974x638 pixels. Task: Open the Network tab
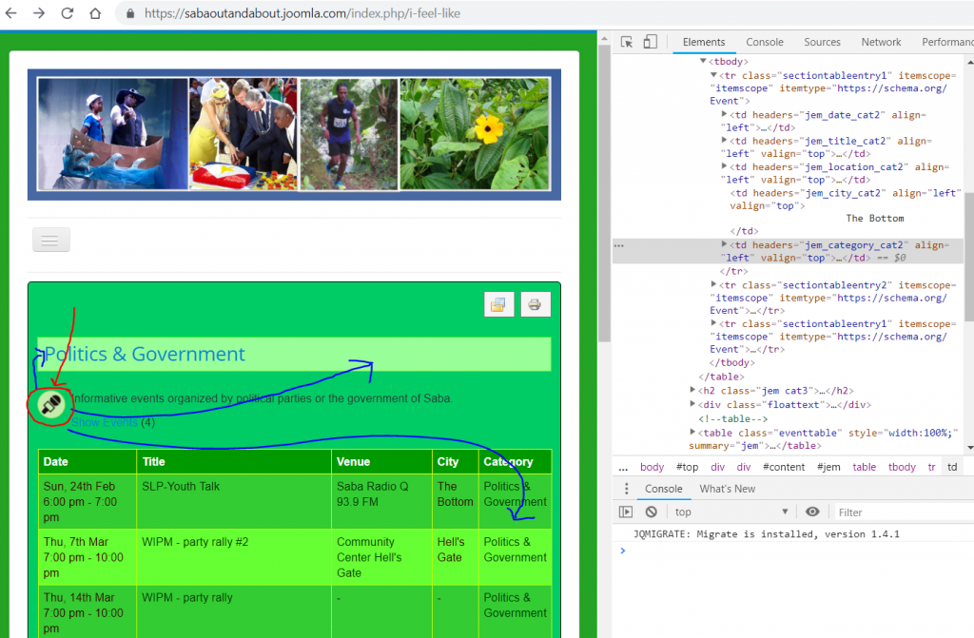pos(881,42)
